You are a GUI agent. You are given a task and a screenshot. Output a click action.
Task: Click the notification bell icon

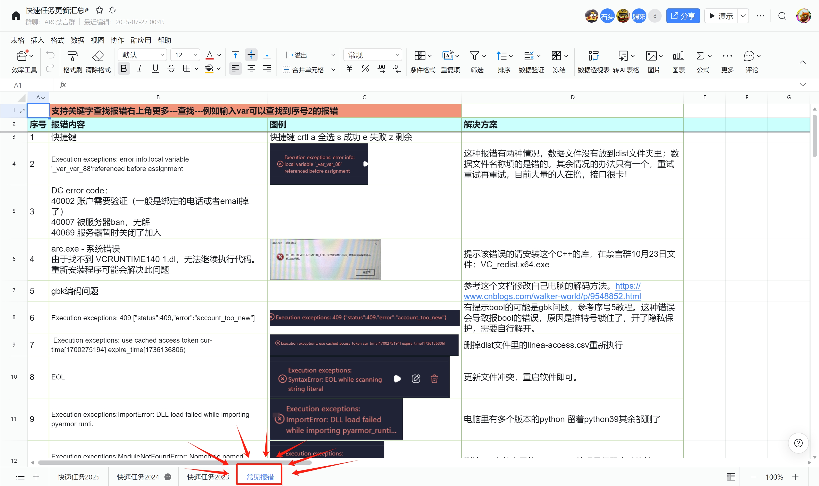coord(112,10)
